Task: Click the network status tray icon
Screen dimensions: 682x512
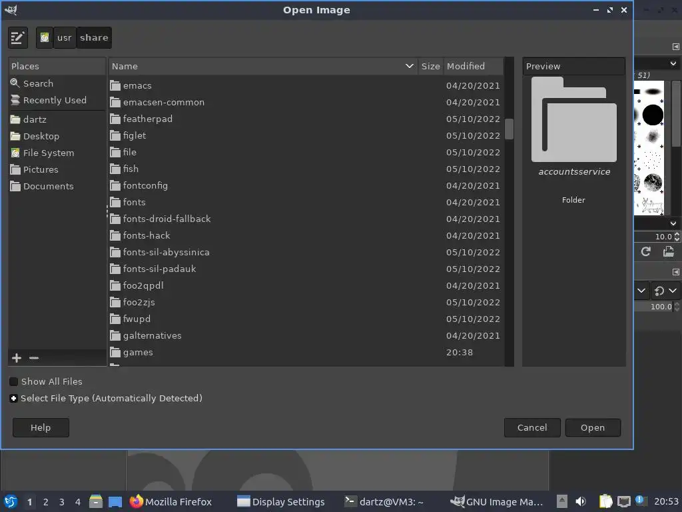Action: [x=623, y=501]
